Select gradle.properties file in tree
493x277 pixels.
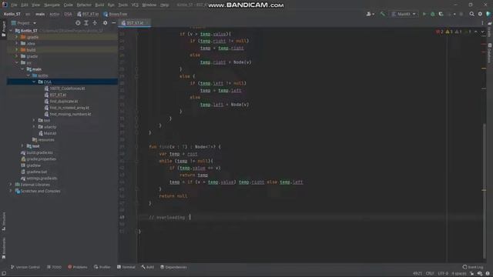(39, 159)
